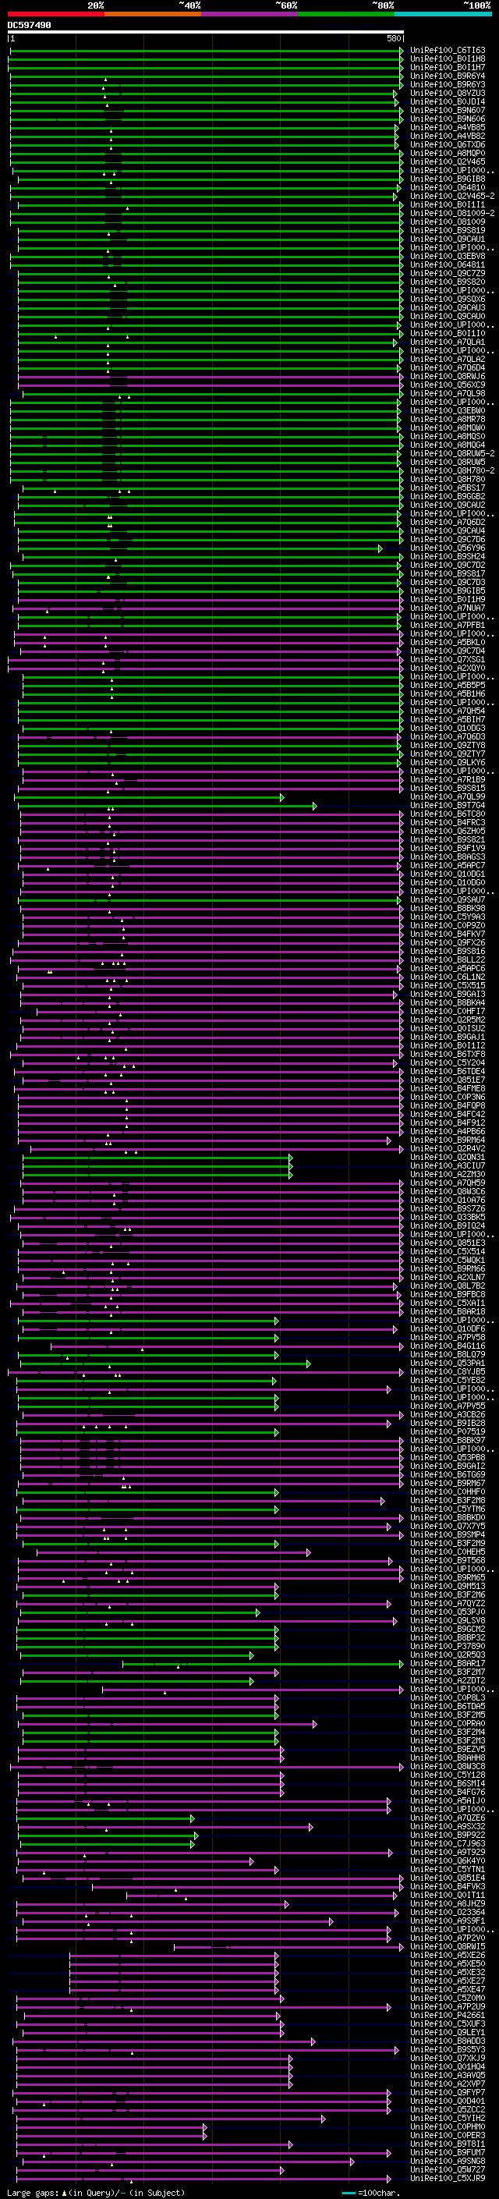Click hit label UniRef100_B0JDI4
Image resolution: width=499 pixels, height=2199 pixels.
pyautogui.click(x=448, y=101)
